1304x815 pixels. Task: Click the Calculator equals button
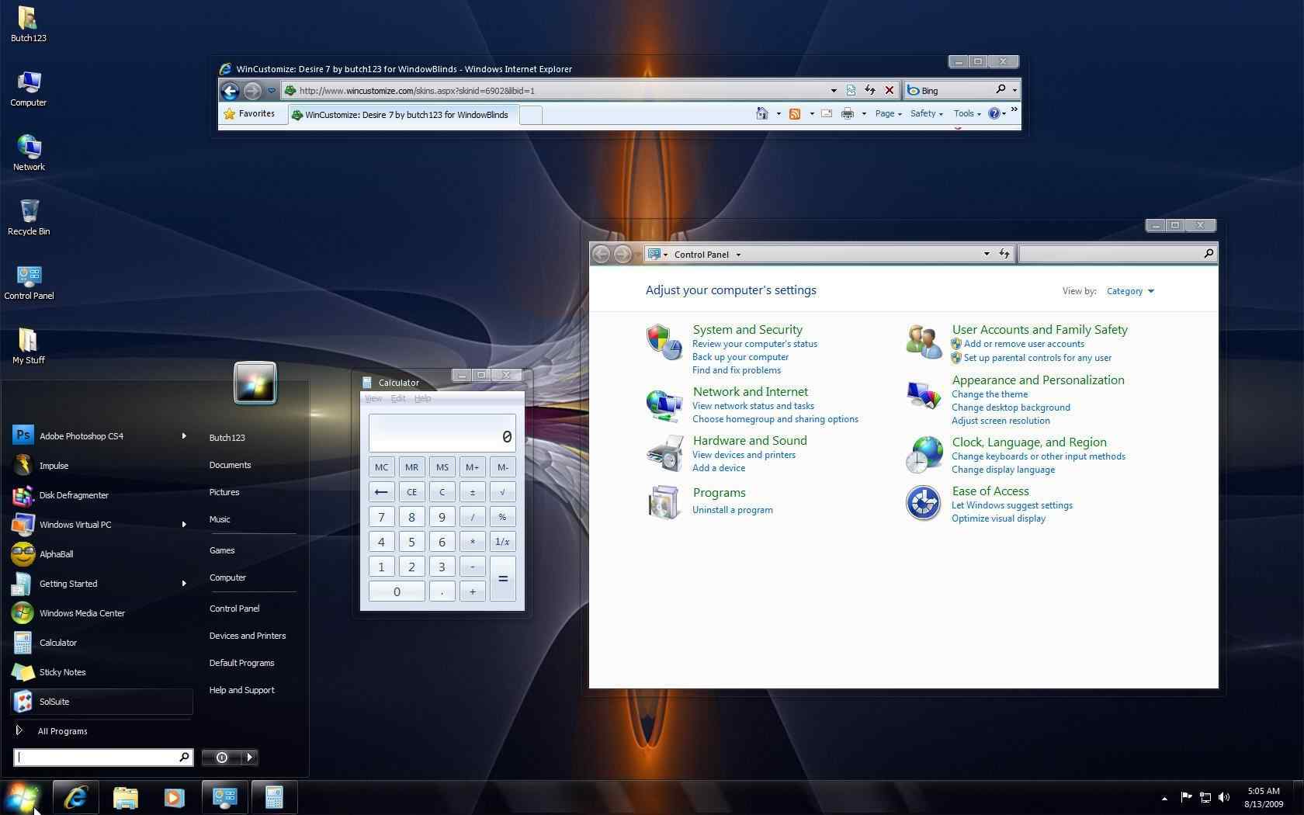point(502,578)
